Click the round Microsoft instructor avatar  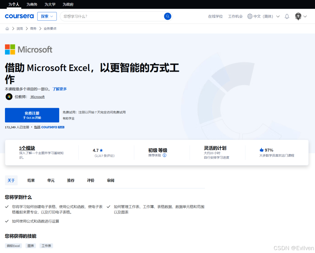pos(9,97)
